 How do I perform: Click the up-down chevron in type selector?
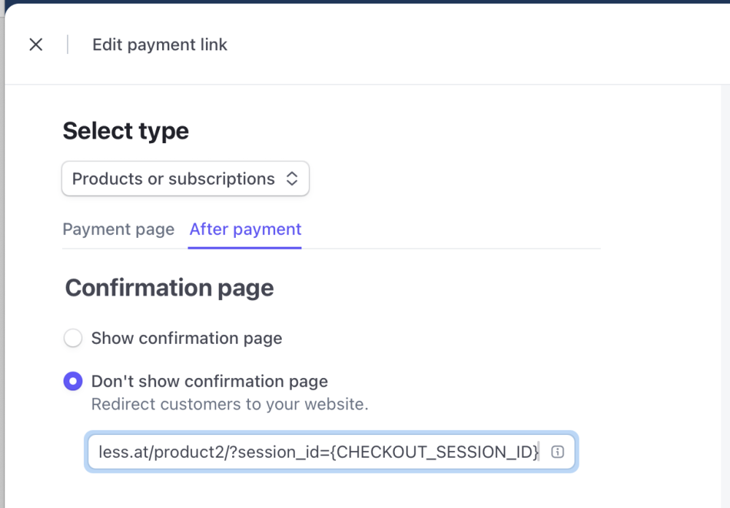[291, 179]
